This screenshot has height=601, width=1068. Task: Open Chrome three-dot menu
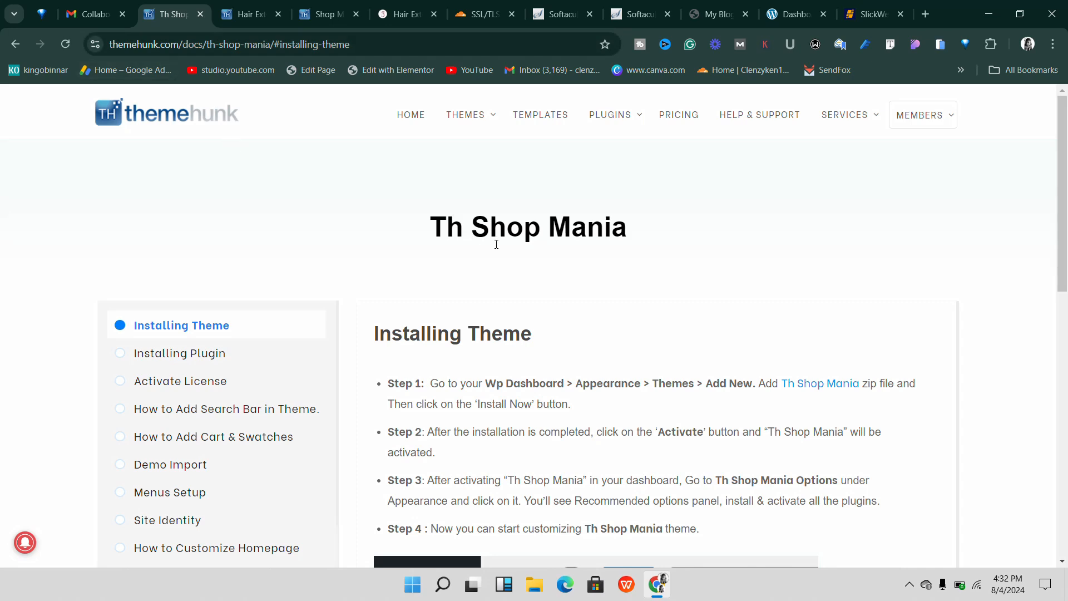pos(1052,45)
